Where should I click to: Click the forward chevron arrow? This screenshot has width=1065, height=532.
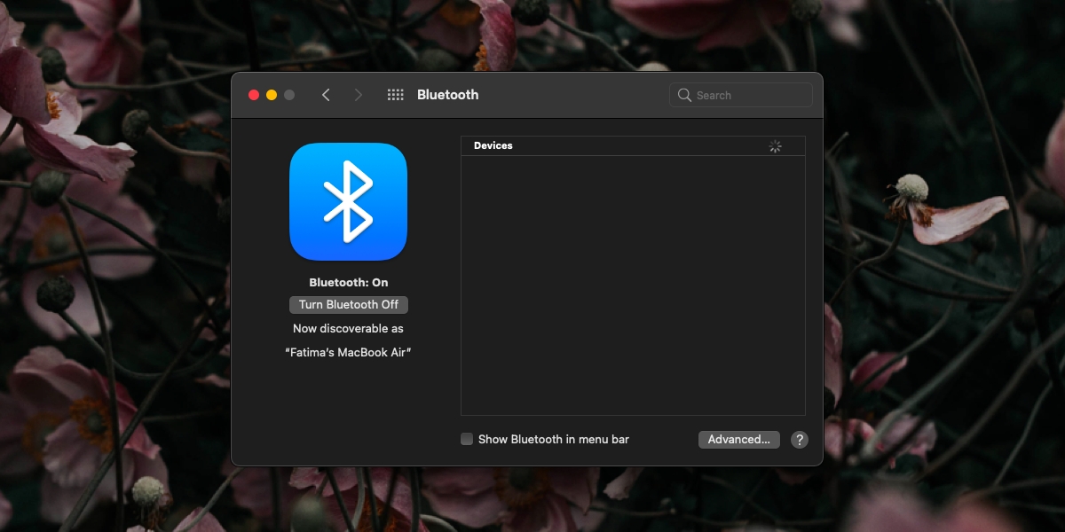coord(359,95)
